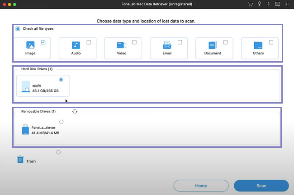Screen dimensions: 294x195
Task: Click the Email label text
Action: (x=167, y=53)
